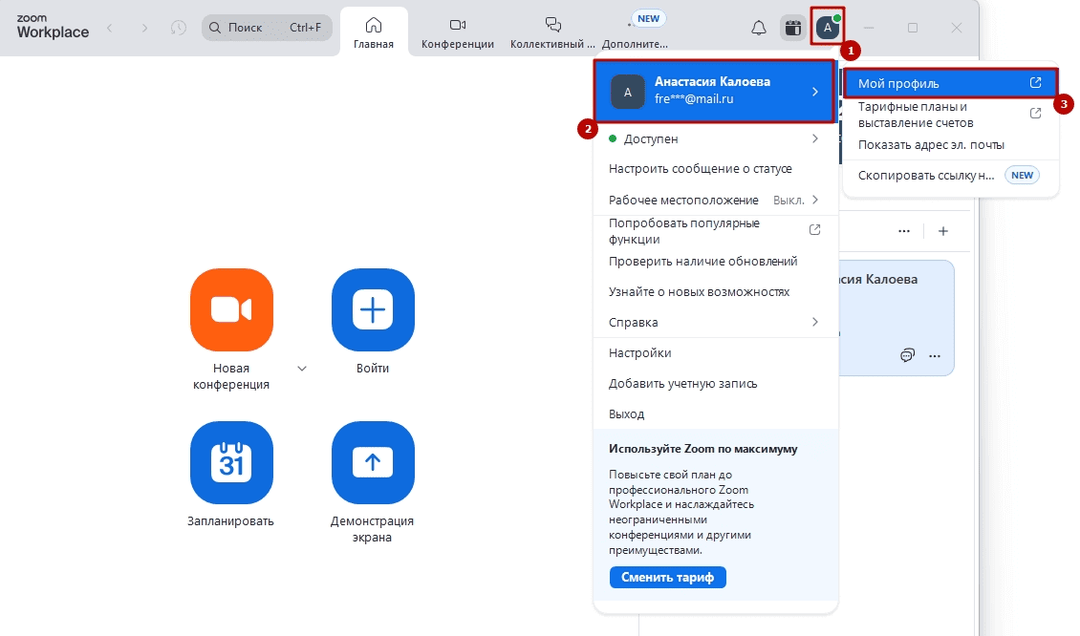
Task: Click external link icon beside Тарифные планы
Action: click(1035, 113)
